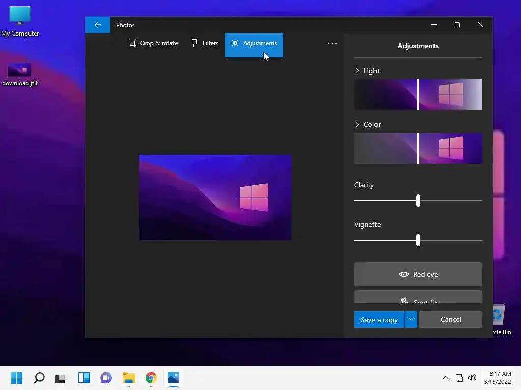Click the Clarity slider handle
The height and width of the screenshot is (390, 521).
(x=418, y=201)
